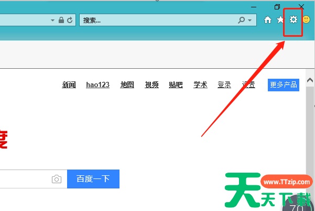Go to the Home page icon
The width and height of the screenshot is (315, 211).
click(268, 20)
